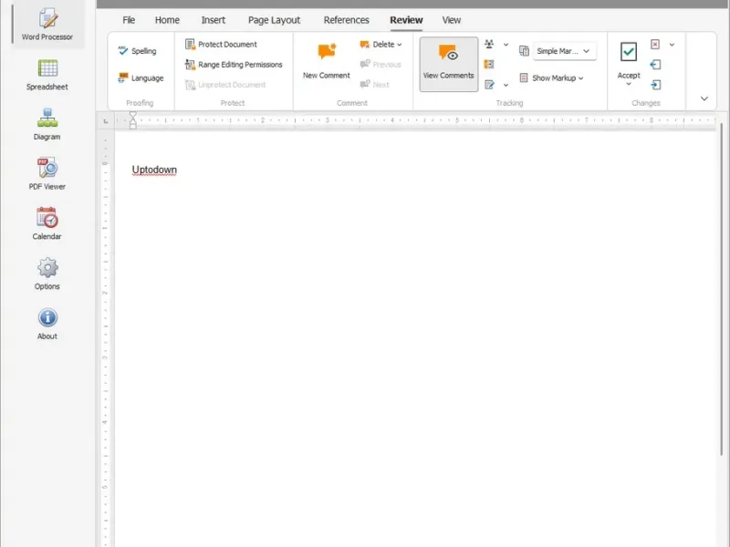Image resolution: width=730 pixels, height=547 pixels.
Task: Go to the next change
Action: (655, 85)
